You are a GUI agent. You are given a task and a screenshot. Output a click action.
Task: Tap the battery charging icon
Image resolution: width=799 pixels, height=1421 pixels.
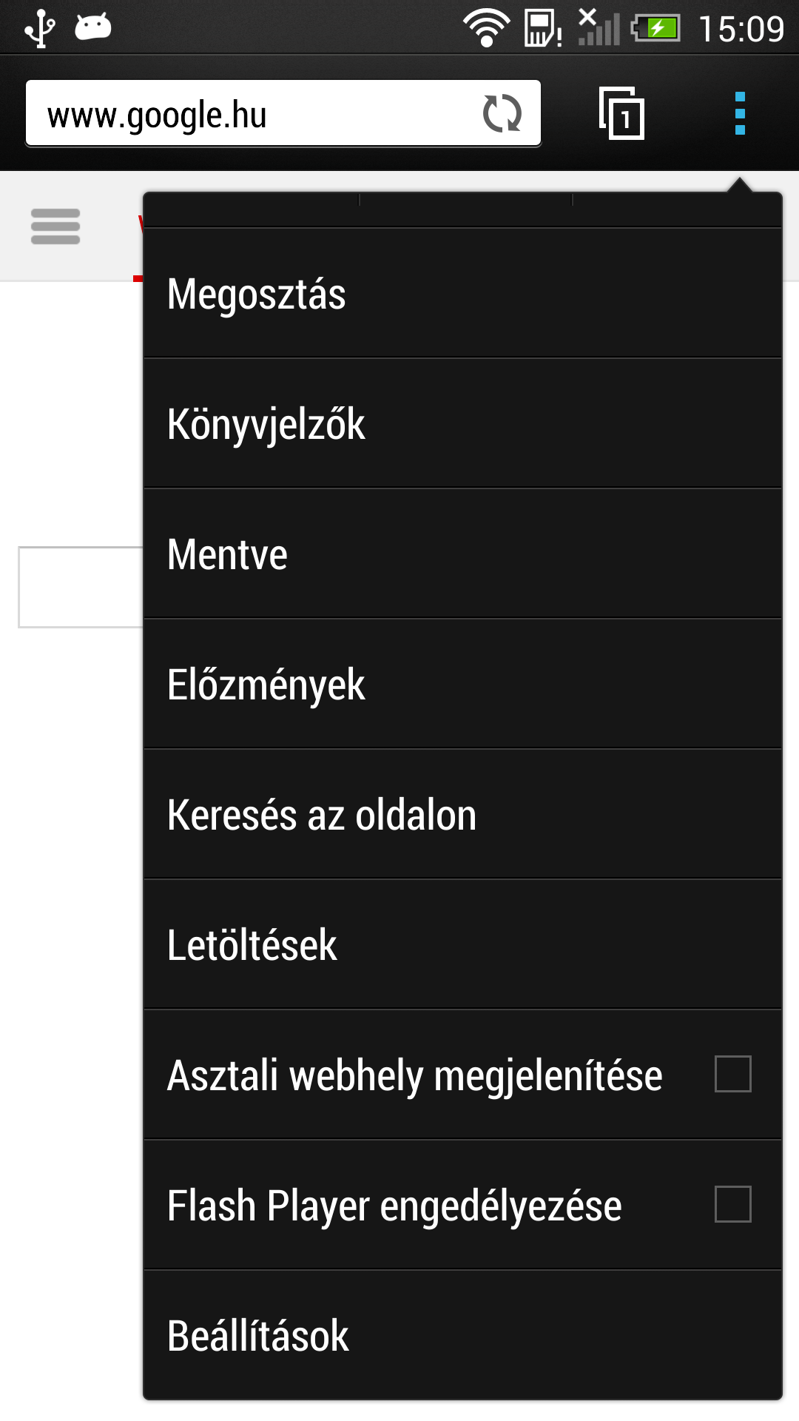[656, 29]
